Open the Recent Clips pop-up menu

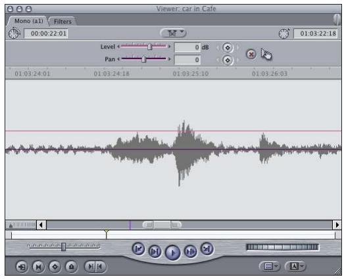click(270, 266)
